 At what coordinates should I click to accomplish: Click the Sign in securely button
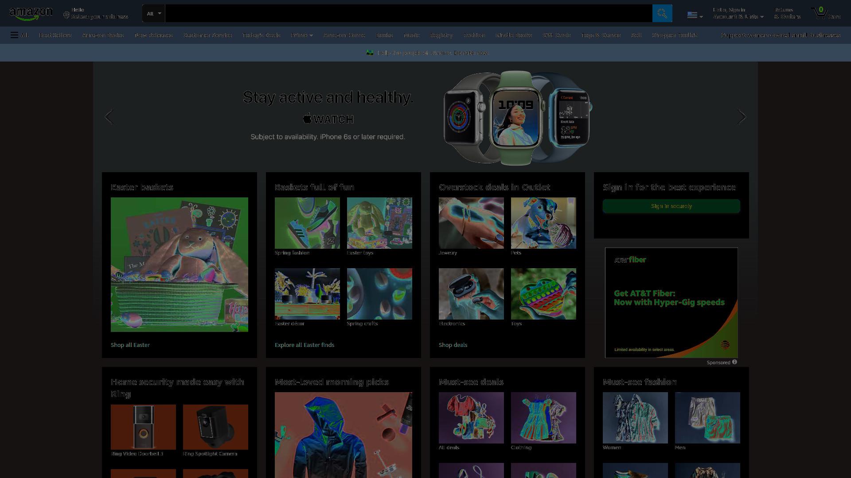(x=671, y=206)
